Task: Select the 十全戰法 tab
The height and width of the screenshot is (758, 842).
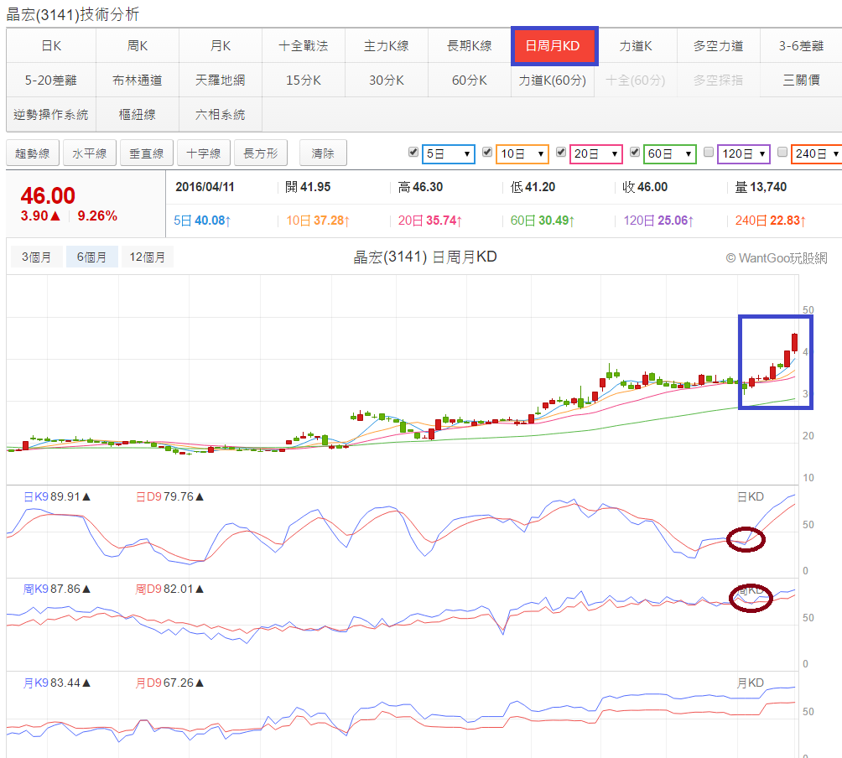Action: coord(303,46)
